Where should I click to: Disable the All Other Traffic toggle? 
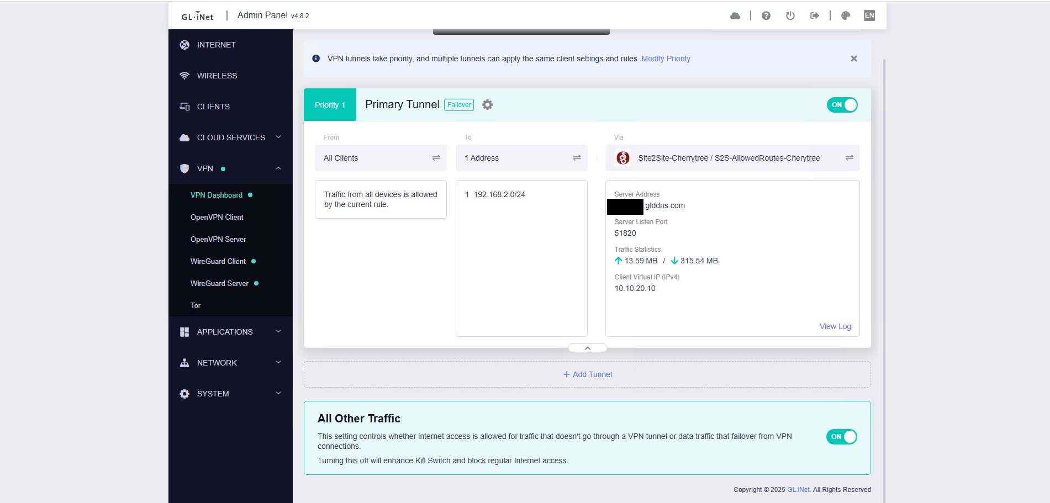[841, 437]
